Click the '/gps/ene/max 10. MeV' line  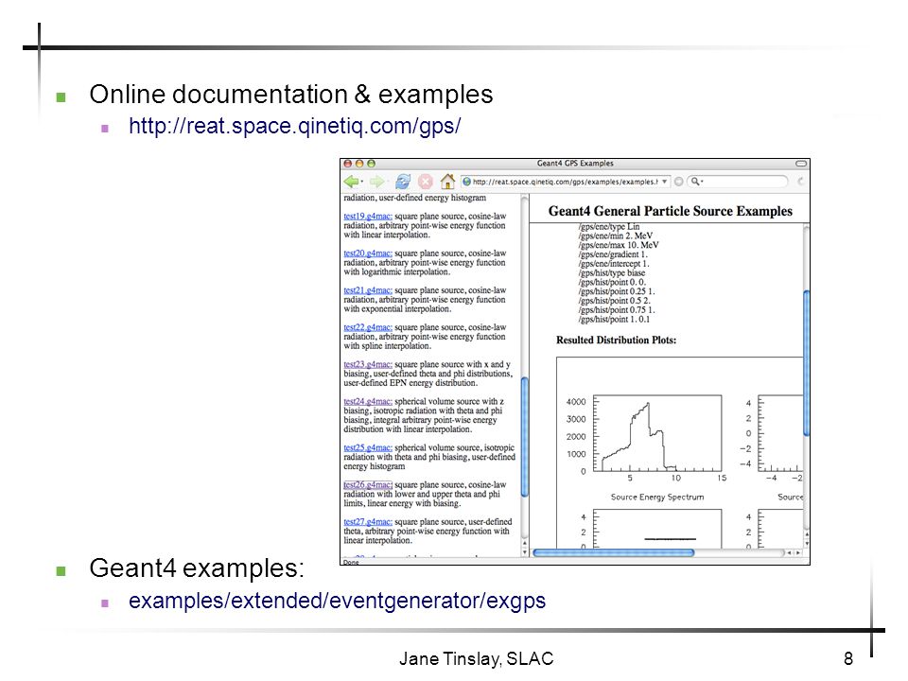pyautogui.click(x=619, y=246)
